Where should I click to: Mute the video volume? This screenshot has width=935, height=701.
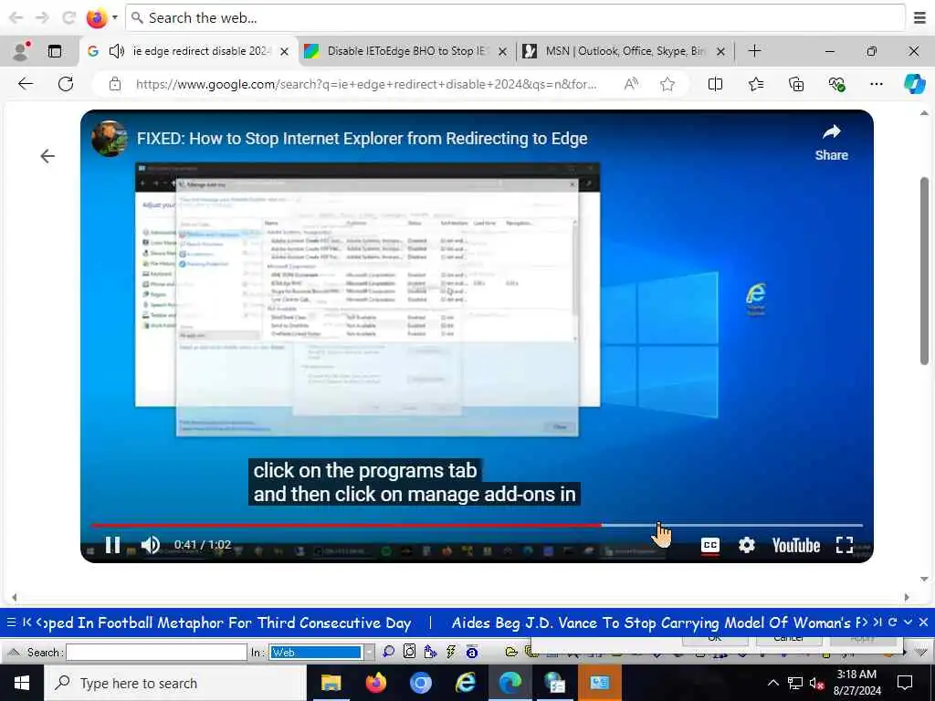(x=151, y=545)
